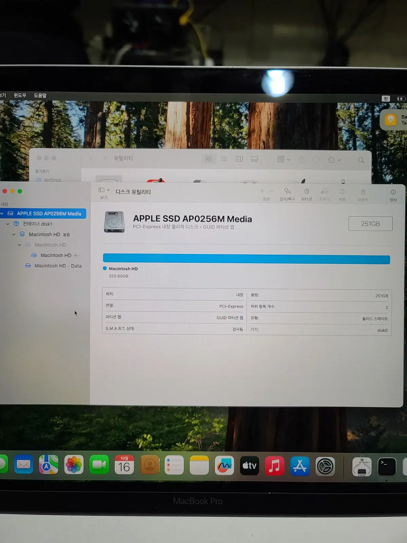
Task: Open Contacts from the Dock
Action: pos(150,465)
